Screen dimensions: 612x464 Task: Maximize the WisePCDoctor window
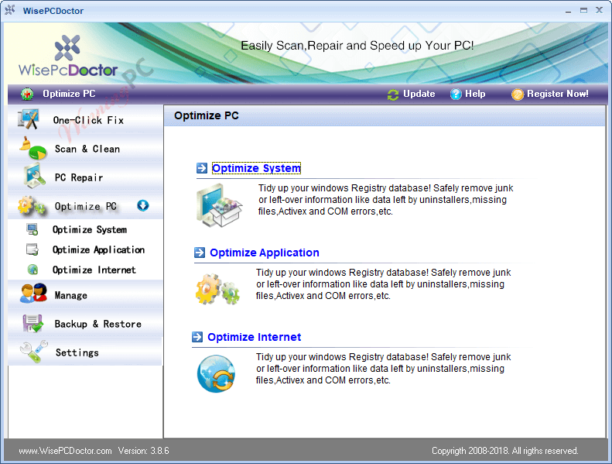[583, 11]
